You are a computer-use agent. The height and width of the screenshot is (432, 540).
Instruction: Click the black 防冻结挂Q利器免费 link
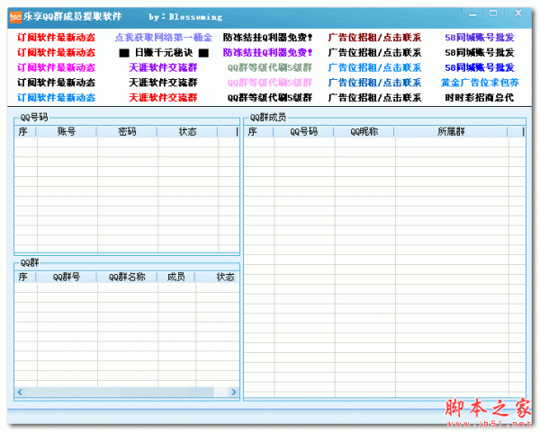(267, 38)
